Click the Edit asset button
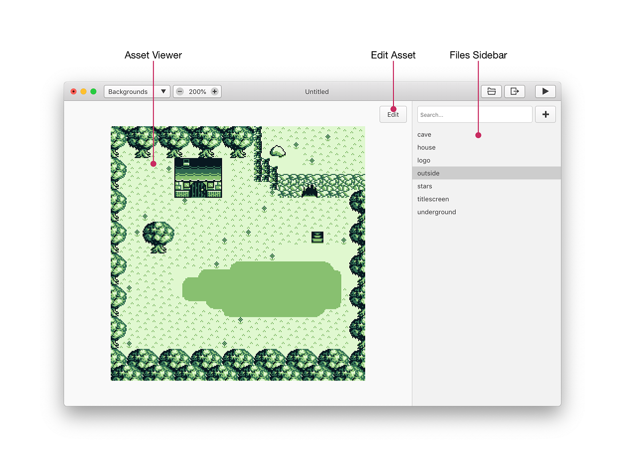The height and width of the screenshot is (461, 625). tap(393, 114)
